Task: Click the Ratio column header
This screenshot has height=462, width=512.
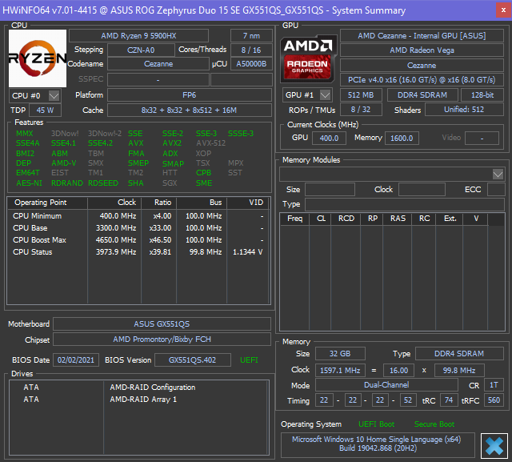Action: (x=158, y=203)
